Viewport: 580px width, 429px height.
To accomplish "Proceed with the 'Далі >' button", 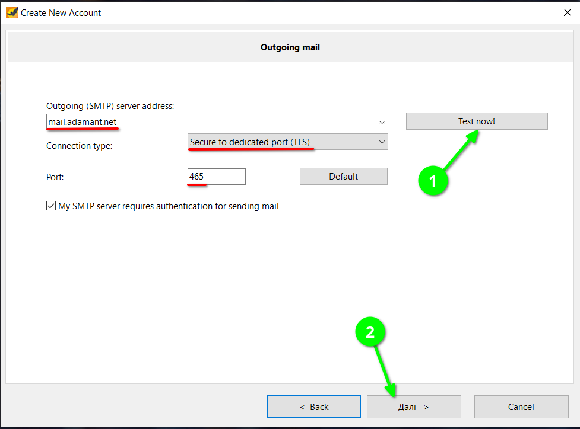I will (414, 407).
